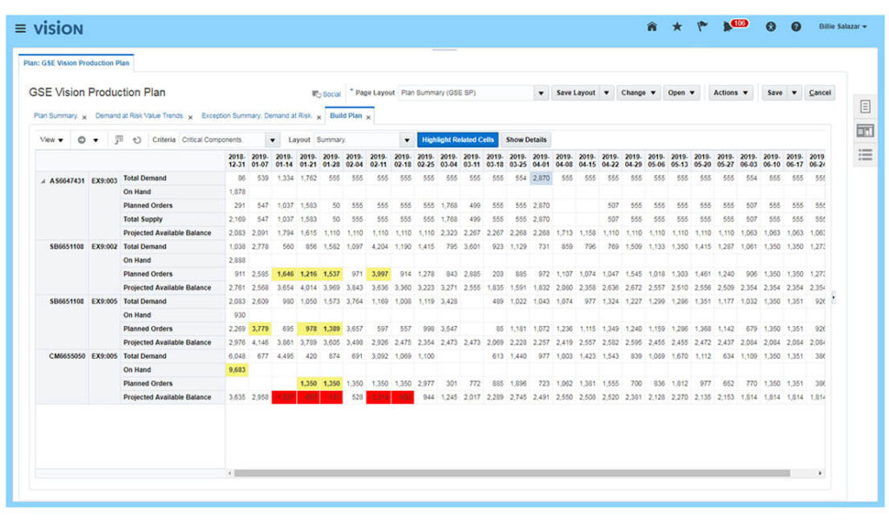Open the Open dropdown menu
The height and width of the screenshot is (521, 889).
point(681,93)
